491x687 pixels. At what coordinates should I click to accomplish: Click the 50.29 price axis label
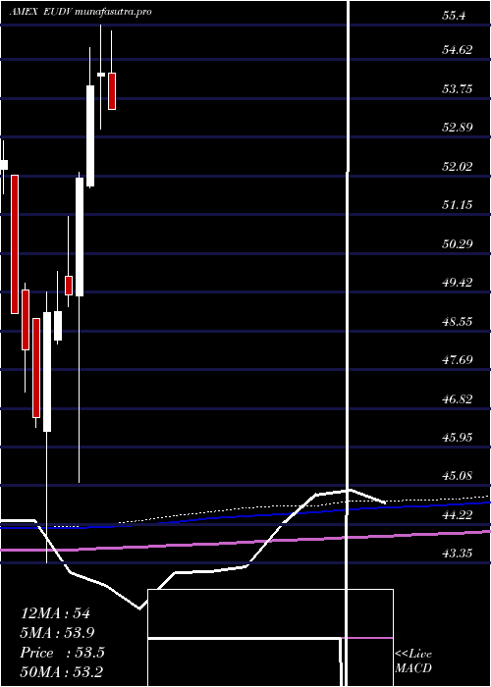[x=458, y=243]
